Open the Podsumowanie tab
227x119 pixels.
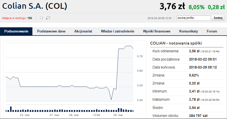point(16,31)
